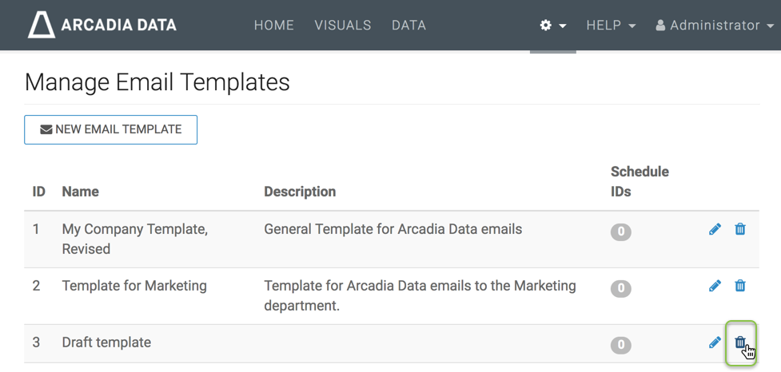Screen dimensions: 781x372
Task: Go to the Home tab
Action: (x=274, y=26)
